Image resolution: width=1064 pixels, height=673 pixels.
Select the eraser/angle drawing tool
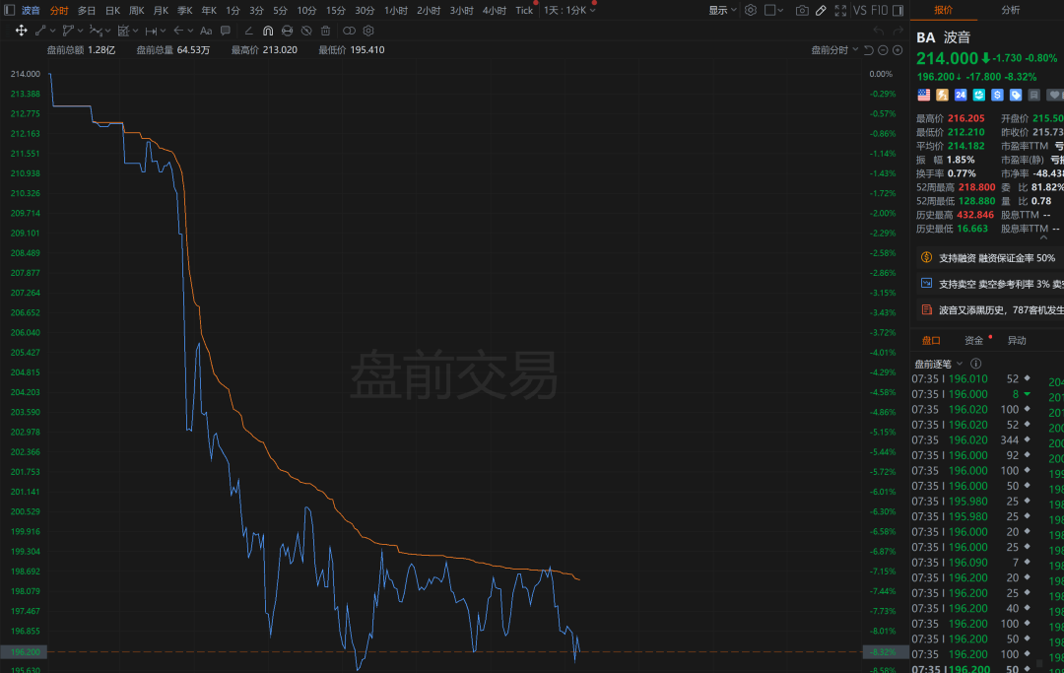point(249,31)
